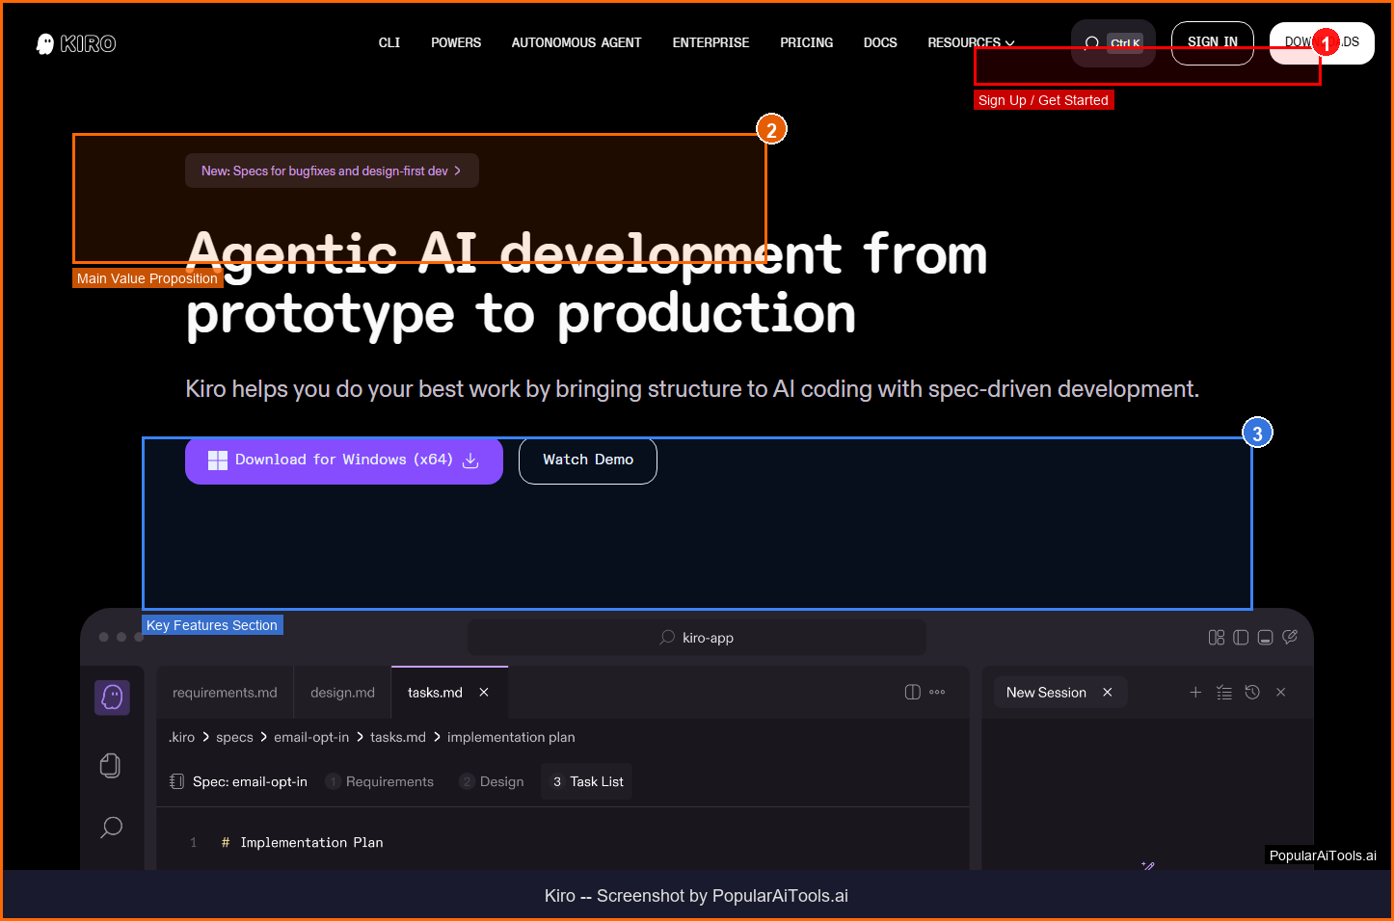Toggle split editor view

[x=912, y=693]
